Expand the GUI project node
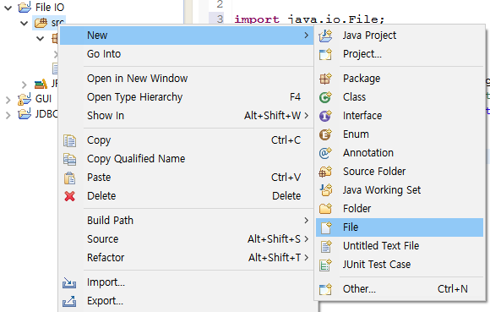 tap(8, 100)
